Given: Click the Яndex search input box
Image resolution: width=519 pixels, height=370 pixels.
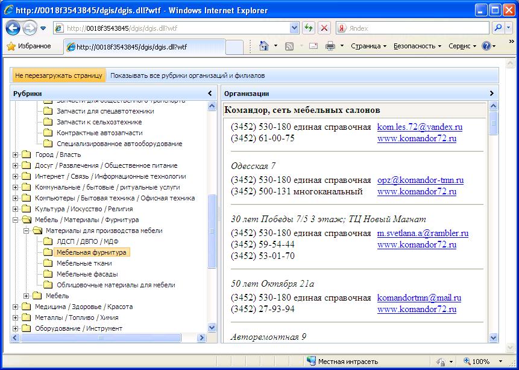Looking at the screenshot, I should point(418,28).
